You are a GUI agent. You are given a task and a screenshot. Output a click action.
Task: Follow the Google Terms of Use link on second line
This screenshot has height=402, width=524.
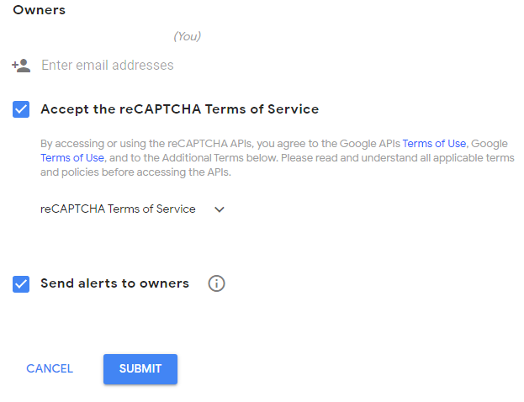[x=72, y=158]
